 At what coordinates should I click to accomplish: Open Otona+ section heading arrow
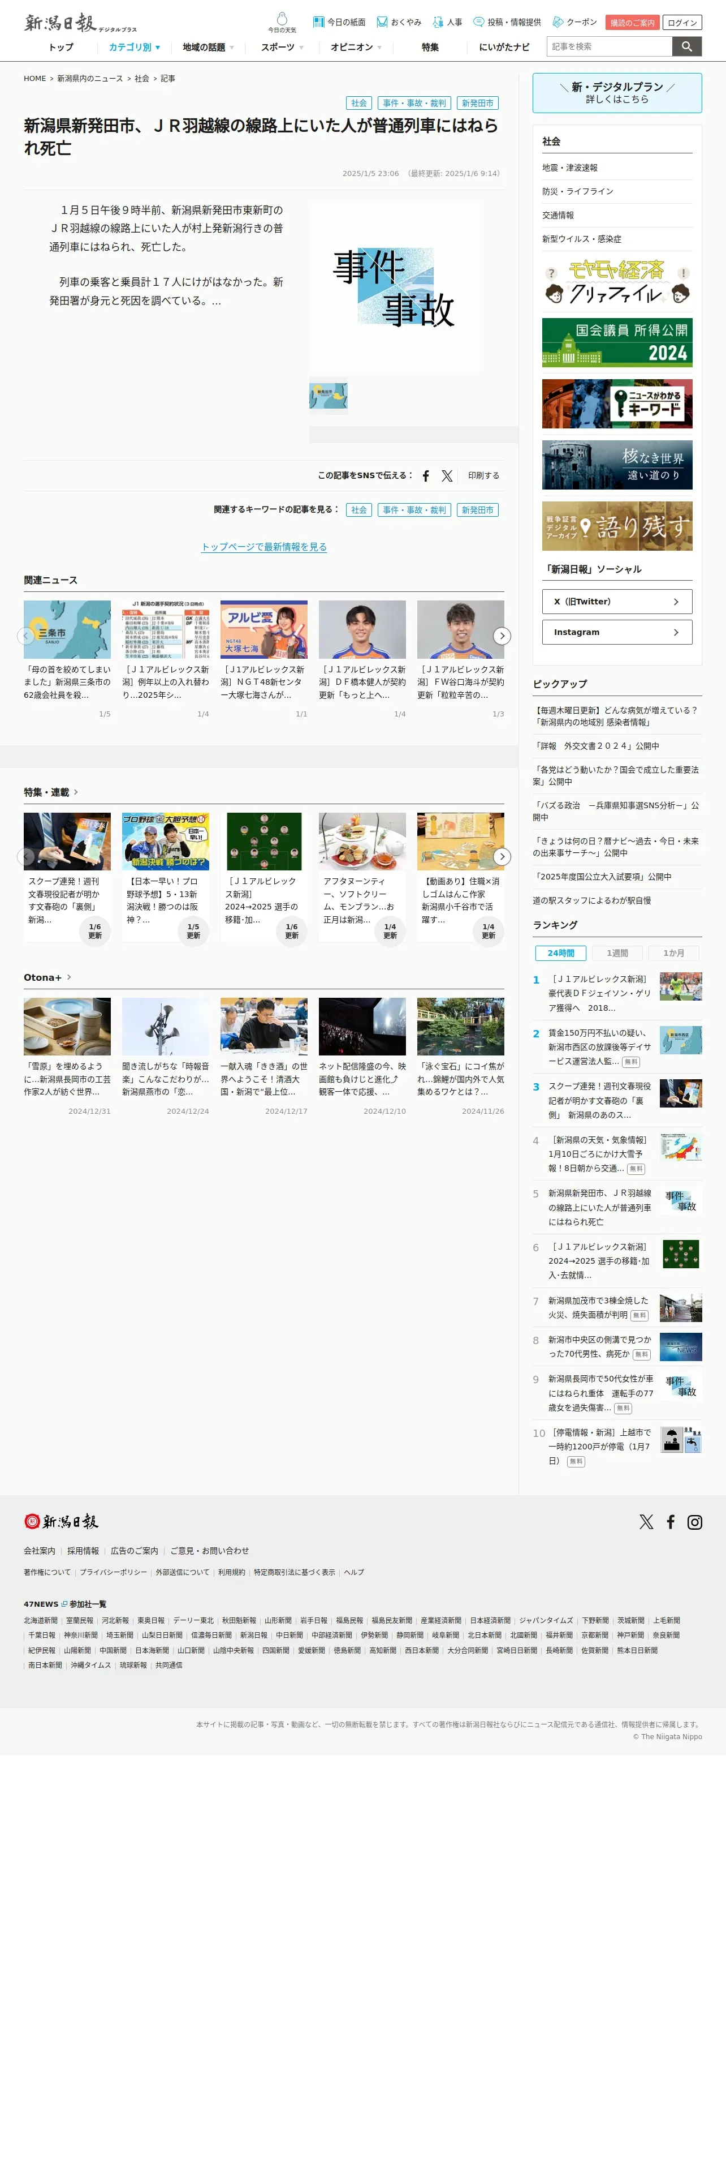(68, 977)
